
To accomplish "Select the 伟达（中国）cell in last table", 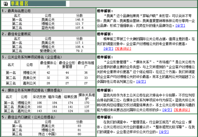I will pos(48,134).
